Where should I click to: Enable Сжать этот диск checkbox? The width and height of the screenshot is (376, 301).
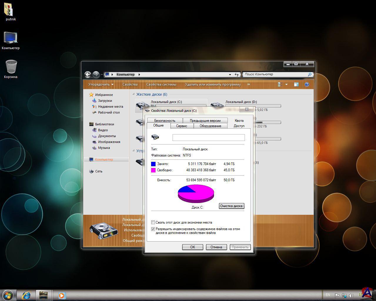click(153, 222)
